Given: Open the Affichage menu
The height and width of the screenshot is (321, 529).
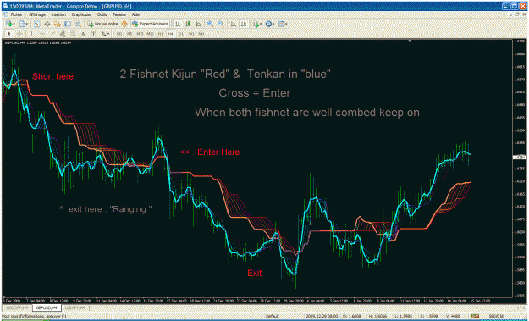Looking at the screenshot, I should pos(37,15).
